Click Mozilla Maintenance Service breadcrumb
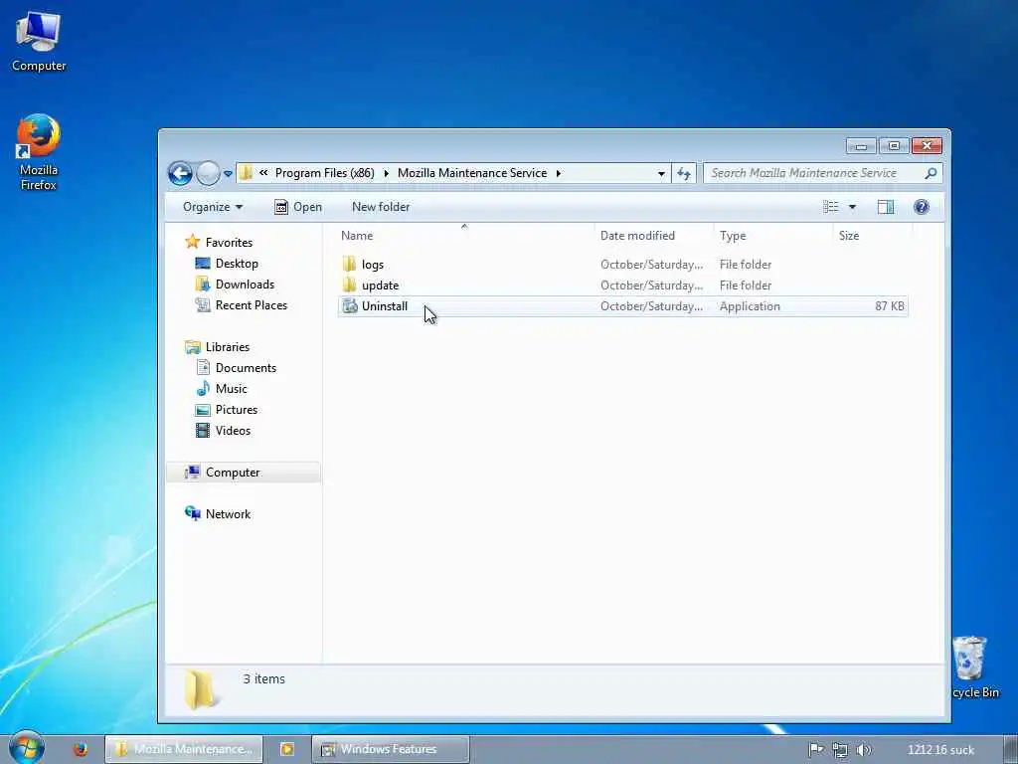This screenshot has height=764, width=1018. click(x=472, y=173)
